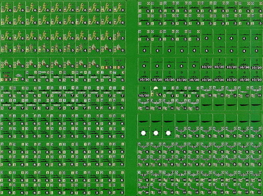Click the last 10/20 counter labeled 5 at row end
263x196 pixels.
tap(257, 76)
